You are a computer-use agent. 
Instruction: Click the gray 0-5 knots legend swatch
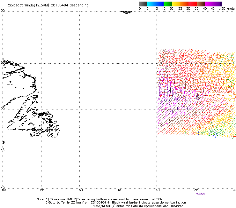pyautogui.click(x=143, y=4)
